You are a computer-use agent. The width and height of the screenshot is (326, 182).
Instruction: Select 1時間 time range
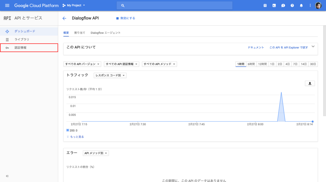[x=241, y=64]
